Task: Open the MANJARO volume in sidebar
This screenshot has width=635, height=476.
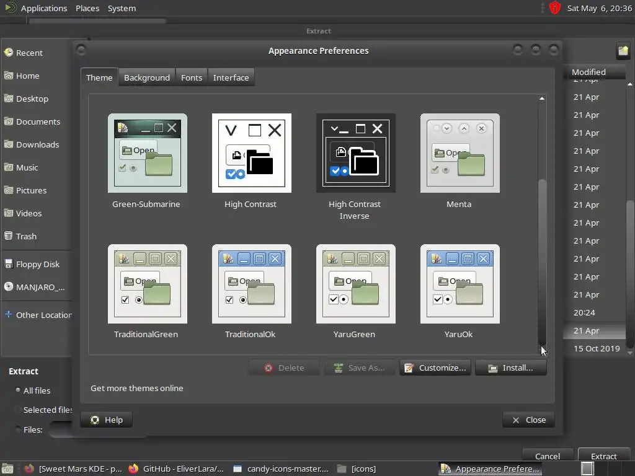Action: click(35, 287)
